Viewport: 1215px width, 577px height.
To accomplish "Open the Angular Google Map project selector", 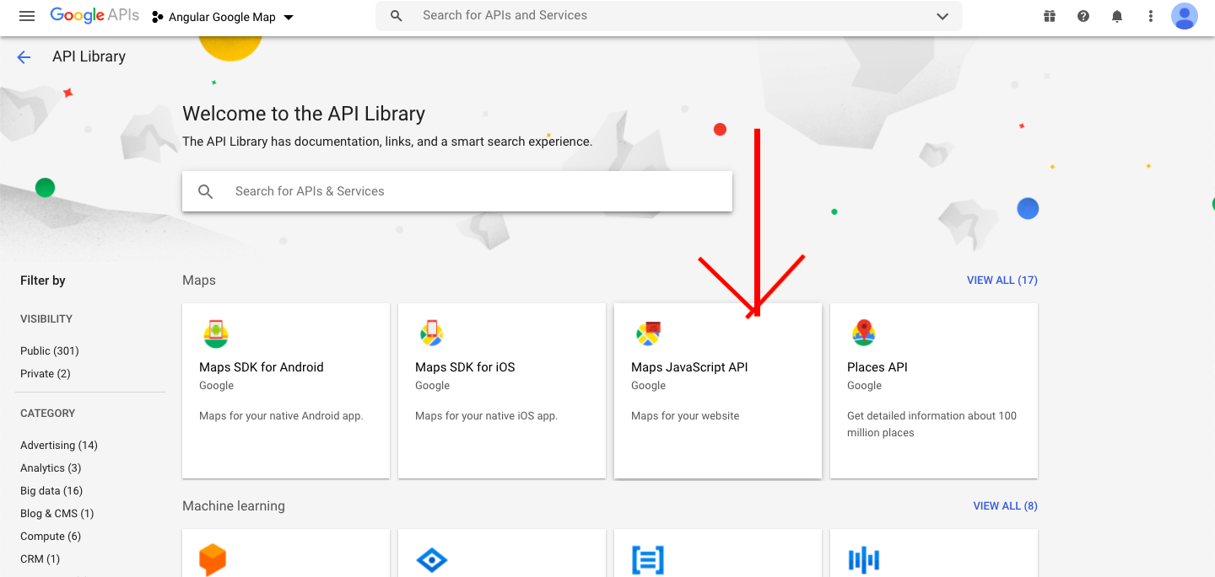I will (x=223, y=17).
